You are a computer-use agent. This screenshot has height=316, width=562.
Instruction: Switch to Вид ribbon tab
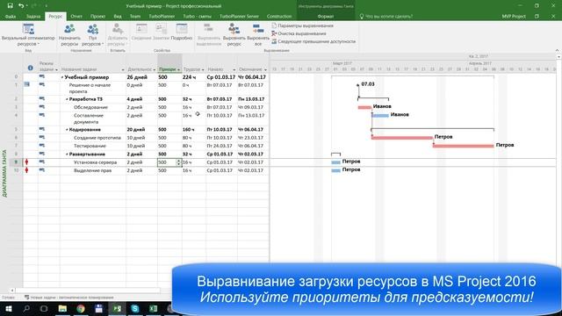(118, 16)
